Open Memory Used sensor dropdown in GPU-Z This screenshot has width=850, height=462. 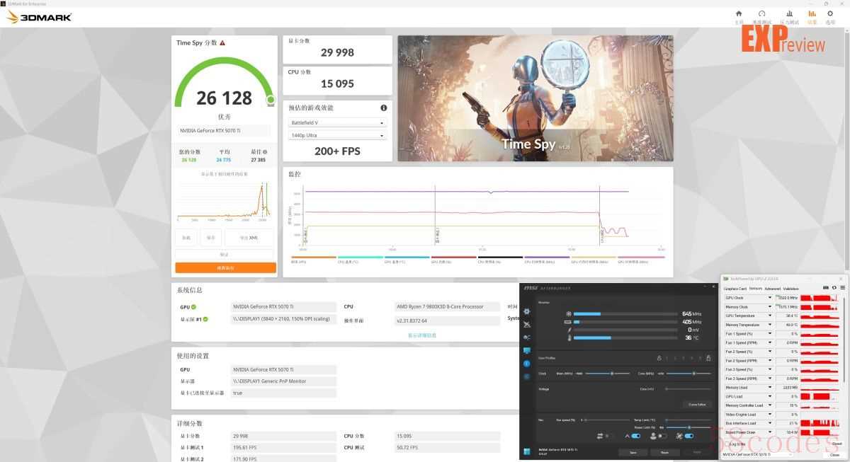pyautogui.click(x=770, y=388)
